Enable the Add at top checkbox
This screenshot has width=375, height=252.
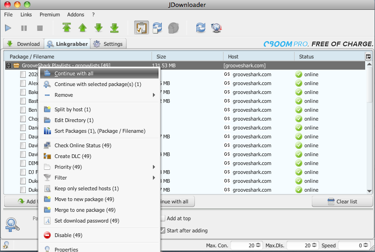[x=162, y=218]
